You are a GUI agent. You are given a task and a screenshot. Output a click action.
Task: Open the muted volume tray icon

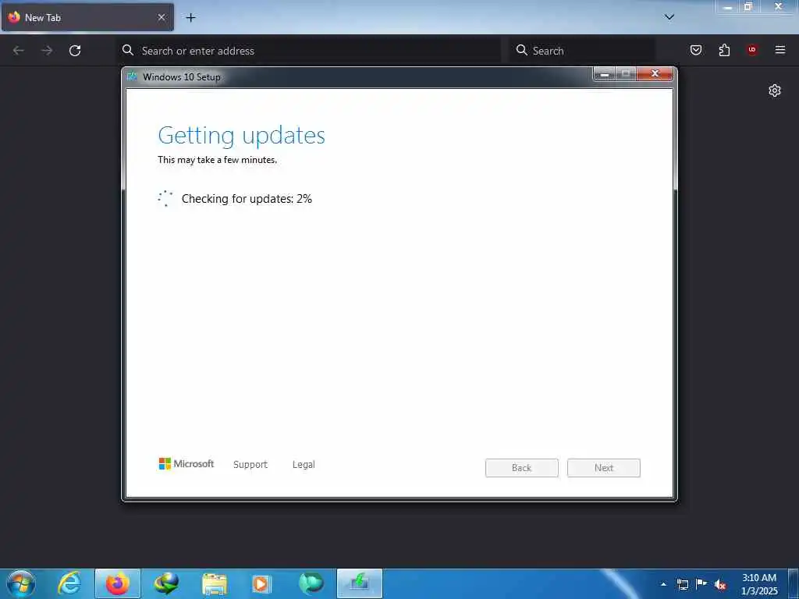[720, 584]
